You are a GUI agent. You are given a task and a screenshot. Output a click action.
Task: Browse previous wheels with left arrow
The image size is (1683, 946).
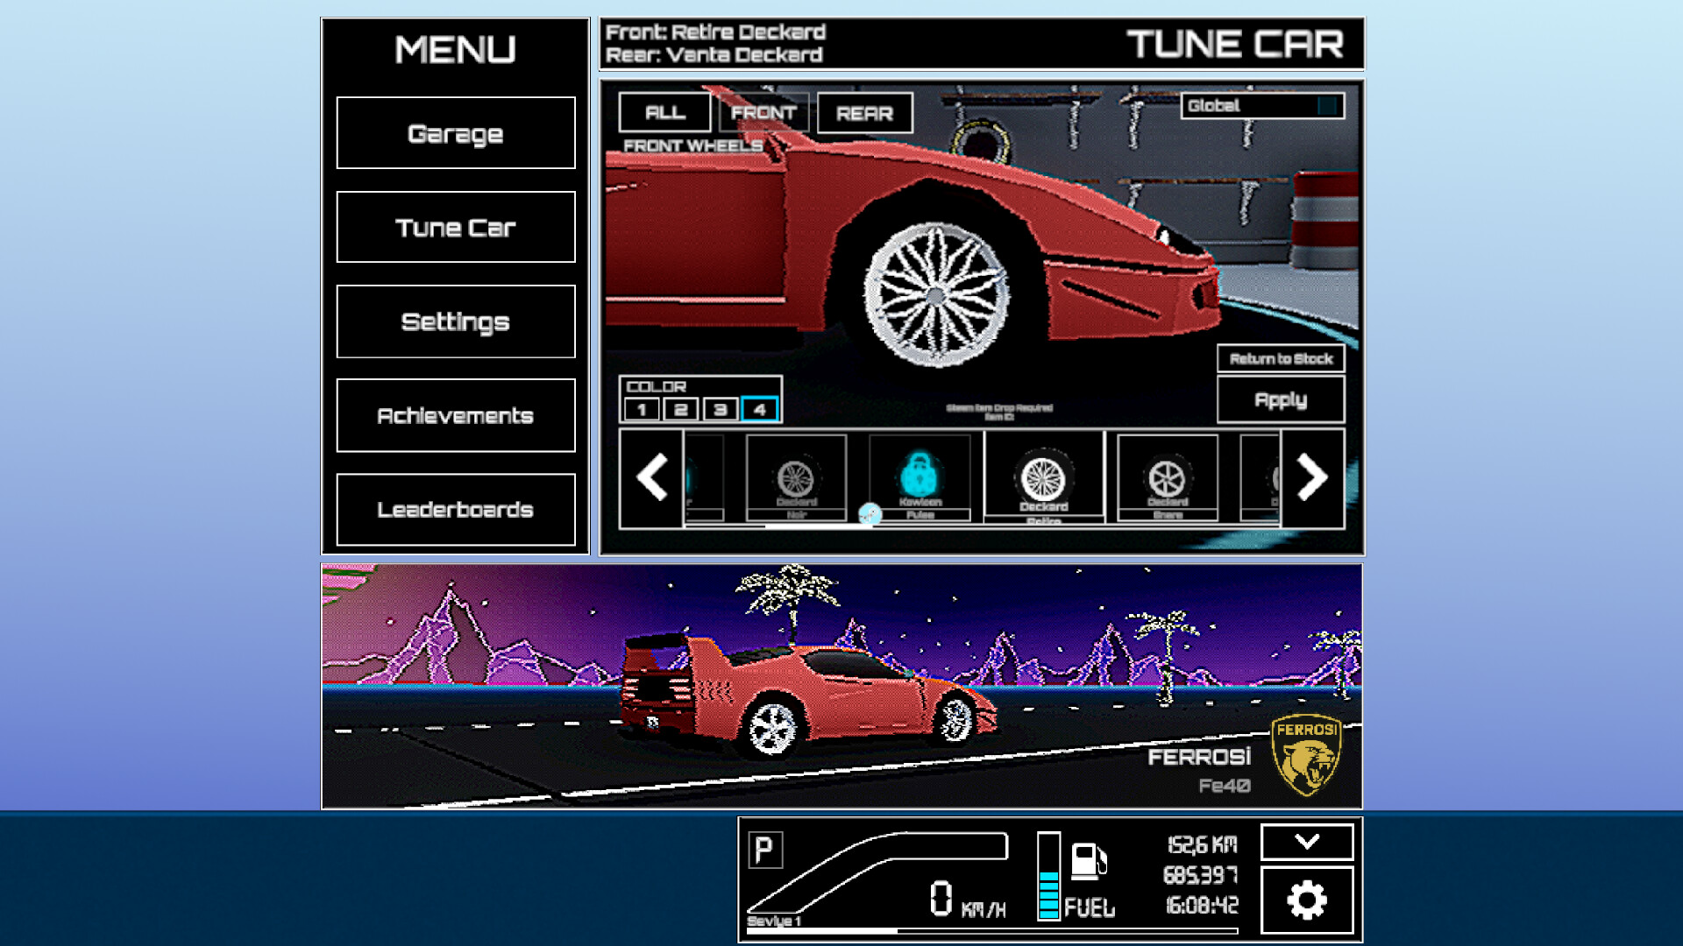pos(651,477)
